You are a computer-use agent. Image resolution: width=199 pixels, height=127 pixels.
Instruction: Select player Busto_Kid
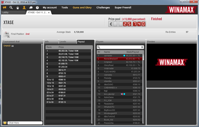coord(119,120)
